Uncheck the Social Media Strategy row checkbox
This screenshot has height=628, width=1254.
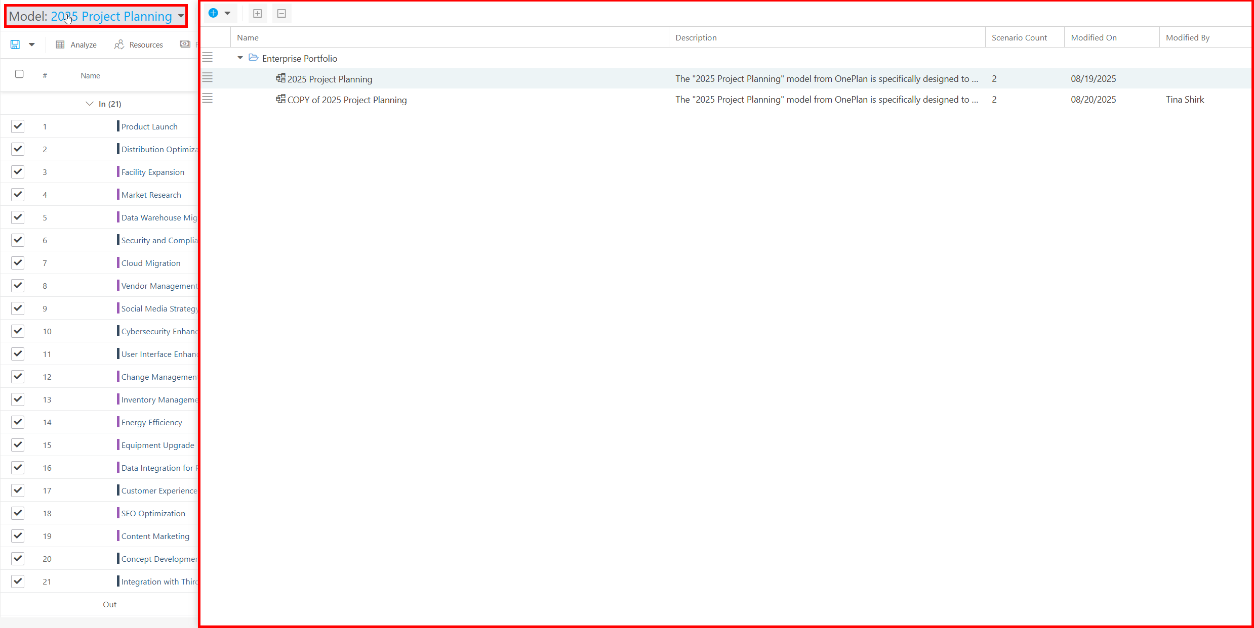pyautogui.click(x=18, y=308)
